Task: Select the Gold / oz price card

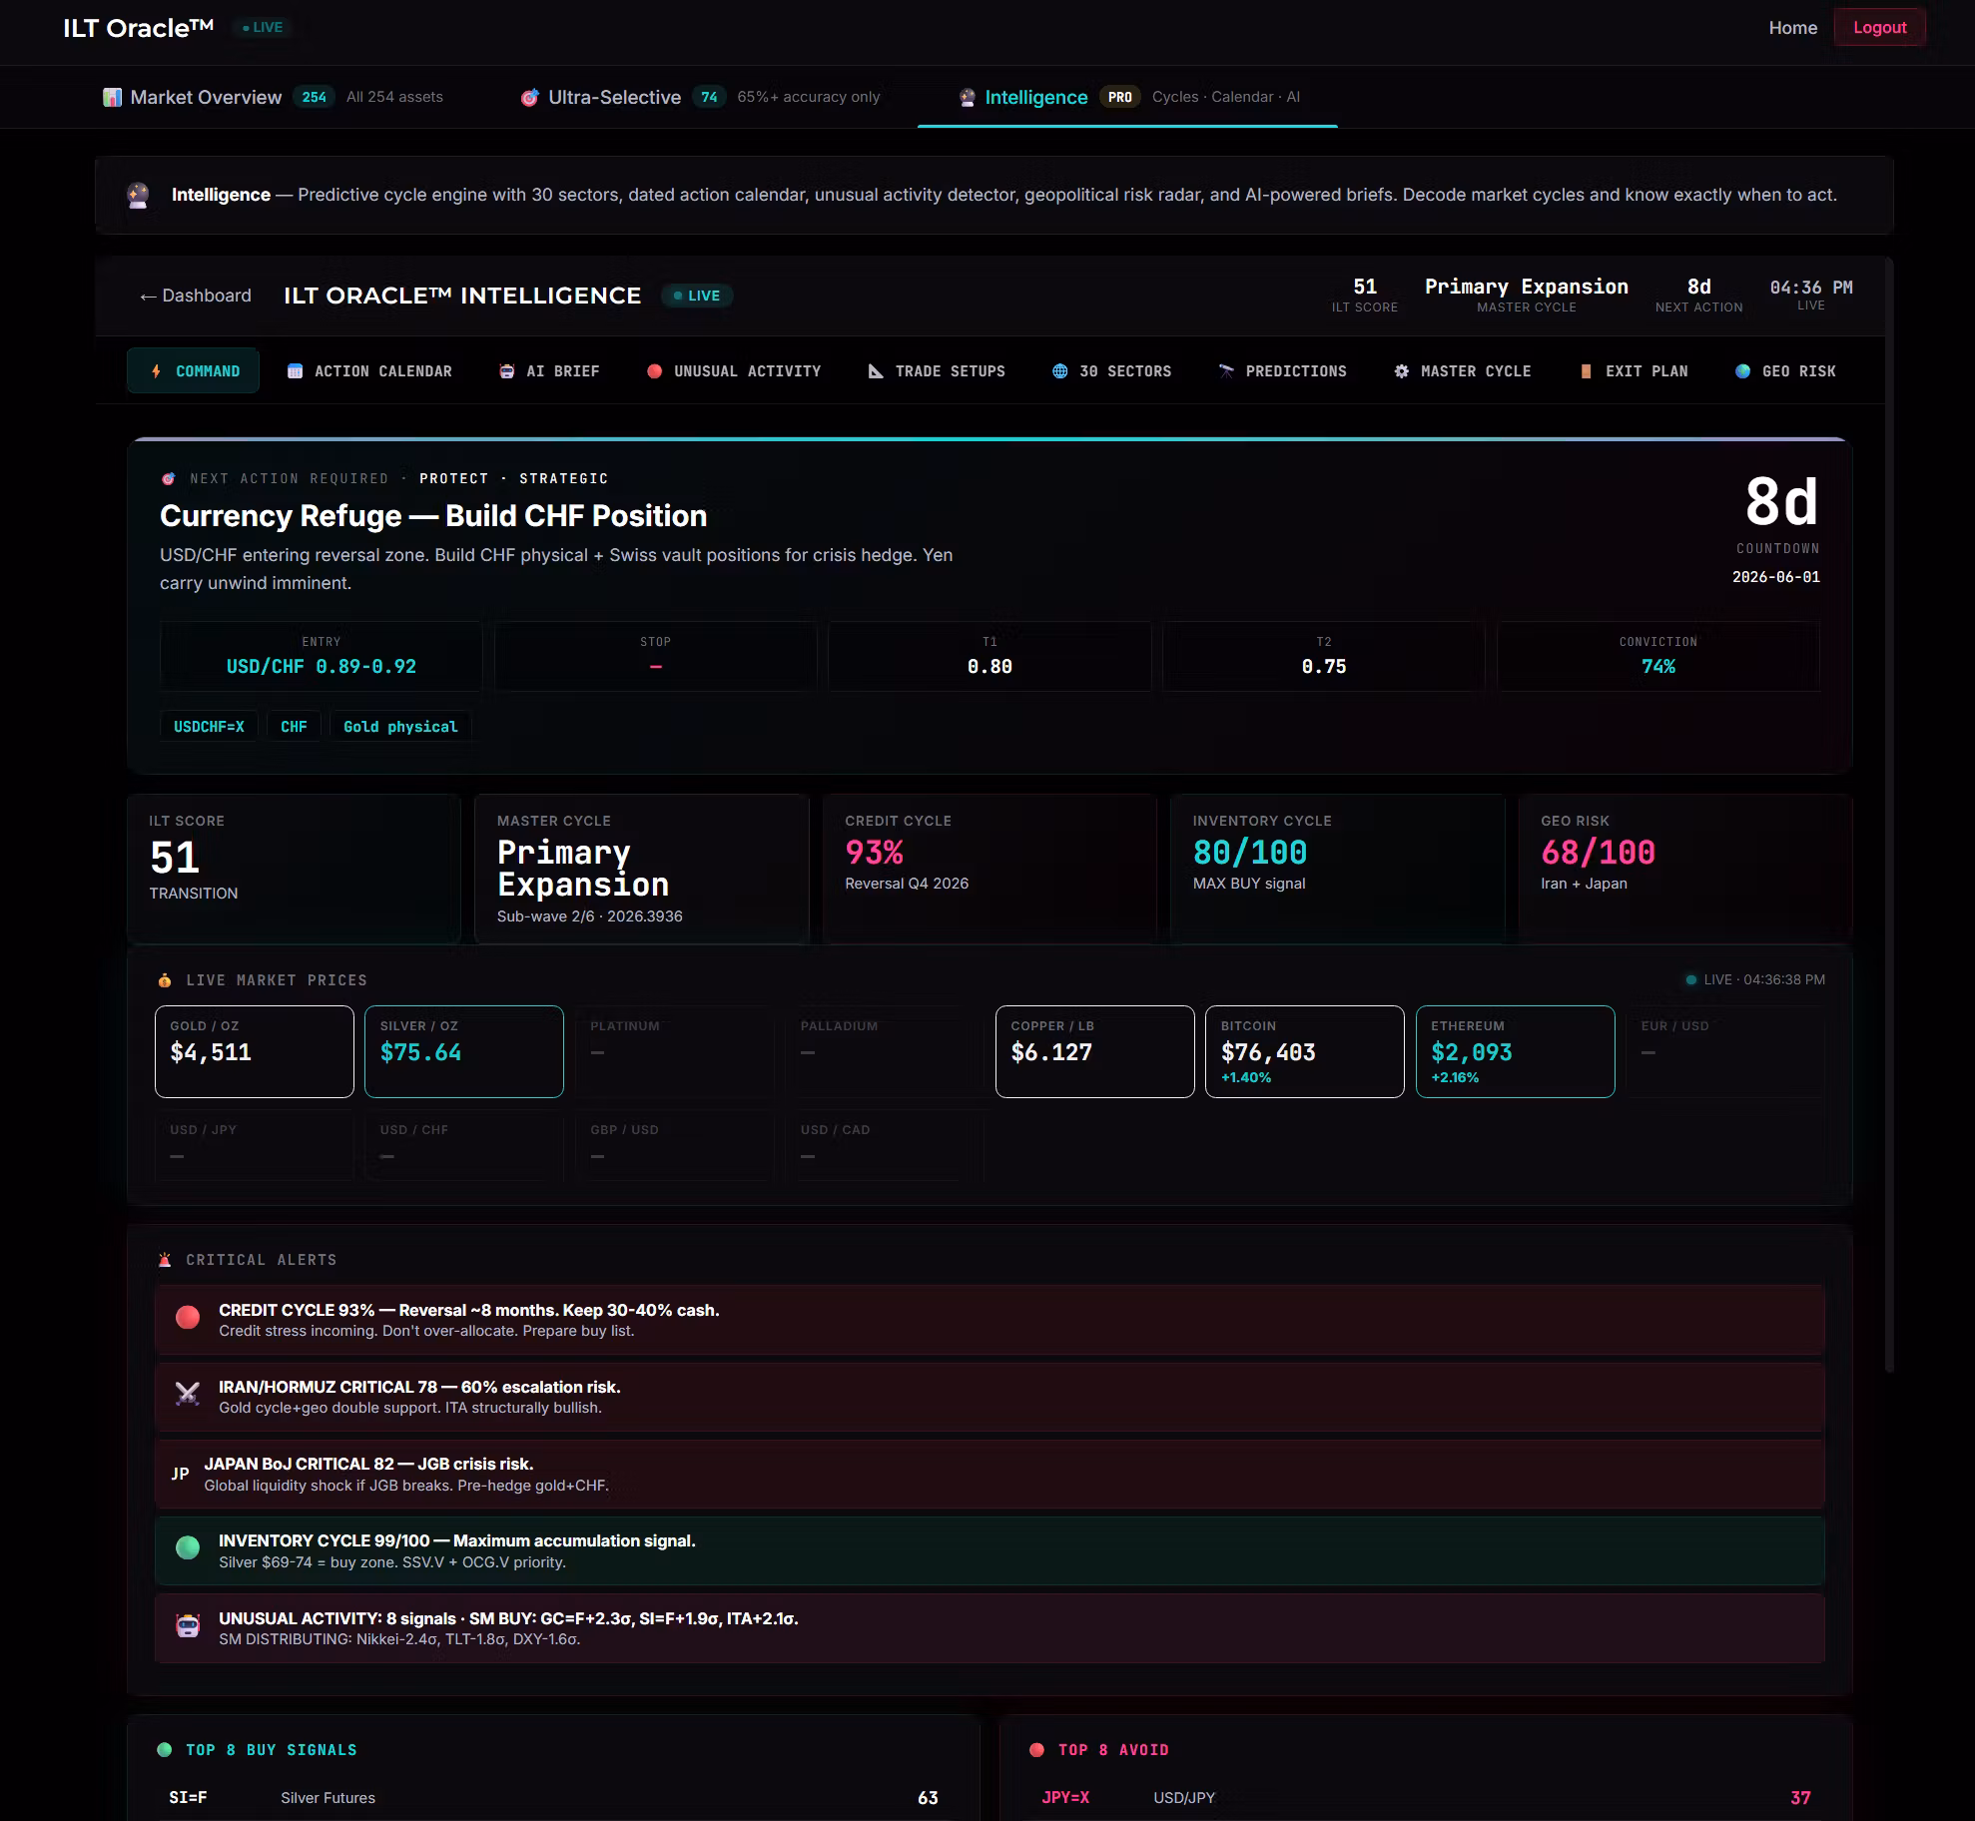Action: [x=255, y=1051]
